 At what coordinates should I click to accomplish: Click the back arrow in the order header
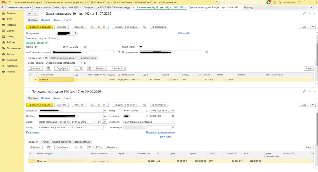tap(30, 14)
